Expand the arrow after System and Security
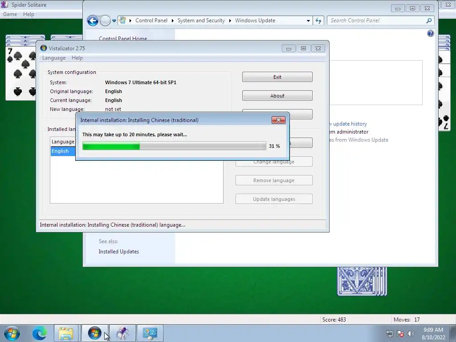This screenshot has width=456, height=342. point(230,20)
